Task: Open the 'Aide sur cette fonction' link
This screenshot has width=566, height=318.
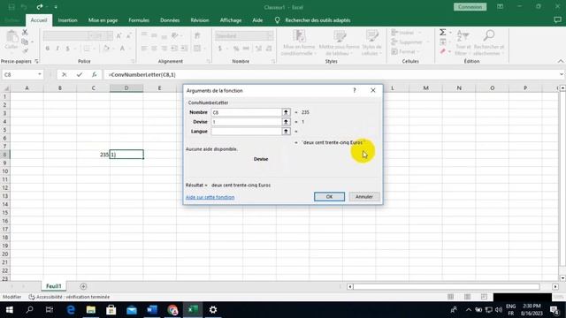Action: [x=210, y=197]
